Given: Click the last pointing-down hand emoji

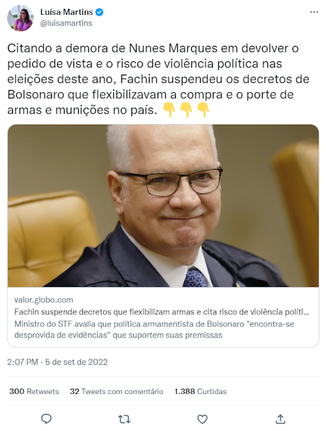Looking at the screenshot, I should [x=203, y=110].
